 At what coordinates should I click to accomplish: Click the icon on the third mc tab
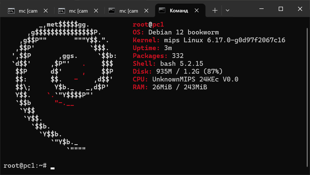tap(112, 11)
